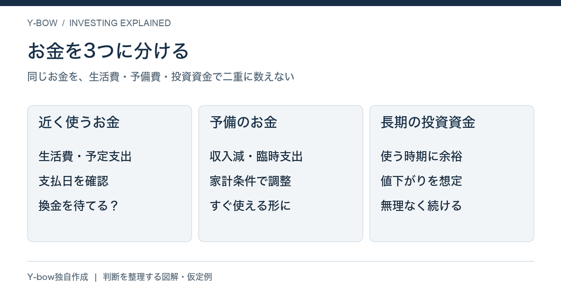Click the text 家計条件で調整
Image resolution: width=561 pixels, height=294 pixels.
pos(251,181)
